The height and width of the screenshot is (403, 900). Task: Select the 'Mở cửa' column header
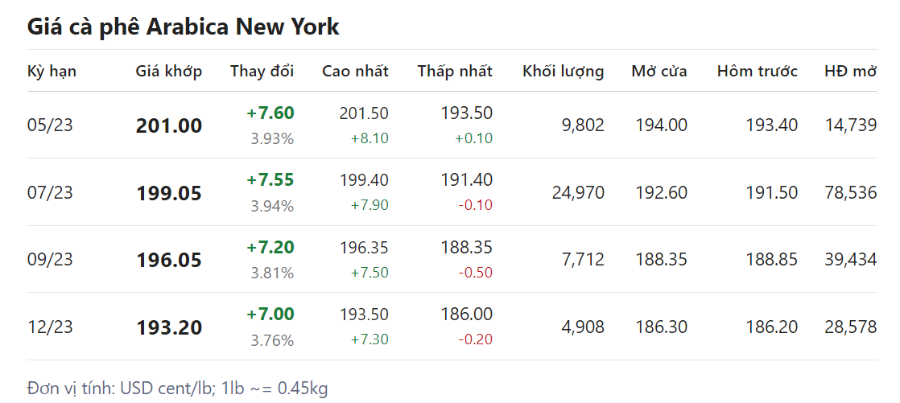658,71
